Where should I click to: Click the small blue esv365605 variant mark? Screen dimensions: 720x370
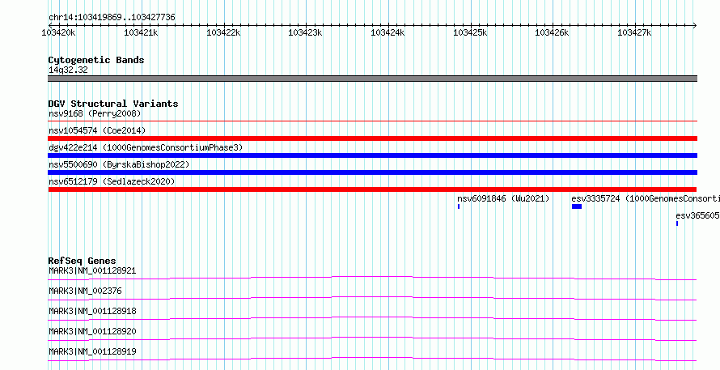677,223
